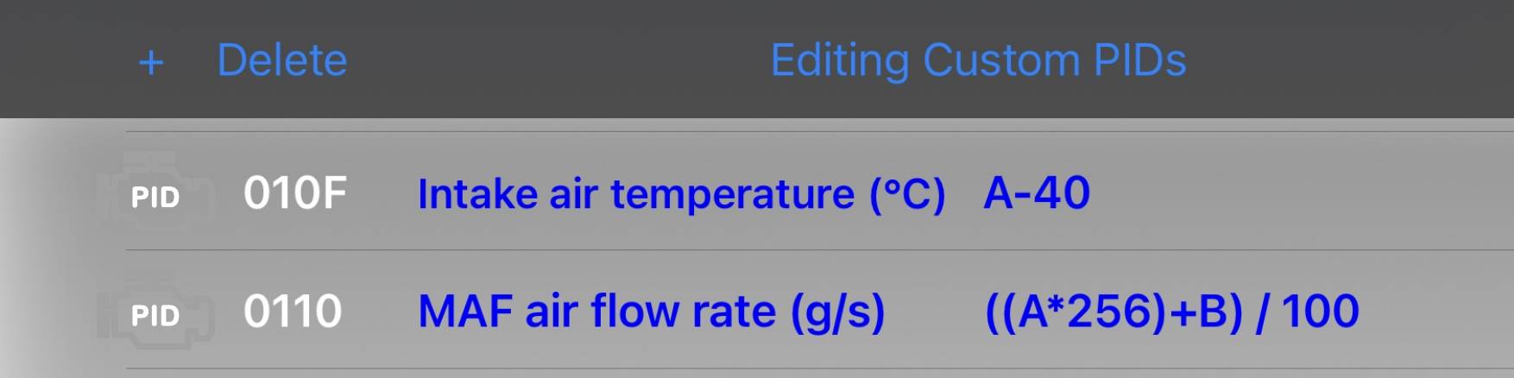The width and height of the screenshot is (1514, 378).
Task: Tap the empty area right of A-40
Action: (1295, 192)
